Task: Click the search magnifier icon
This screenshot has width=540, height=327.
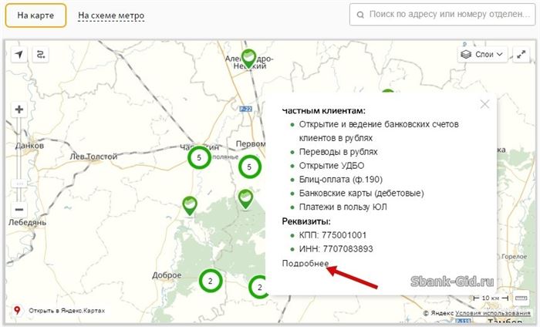Action: pyautogui.click(x=360, y=15)
